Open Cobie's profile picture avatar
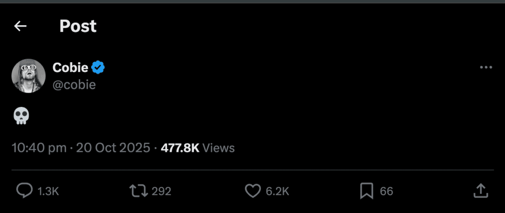Screen dimensions: 505x213 click(29, 75)
